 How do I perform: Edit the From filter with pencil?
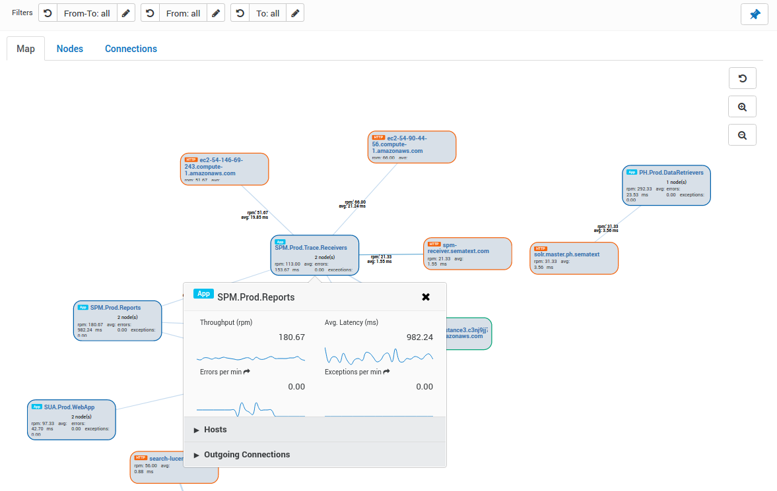216,13
